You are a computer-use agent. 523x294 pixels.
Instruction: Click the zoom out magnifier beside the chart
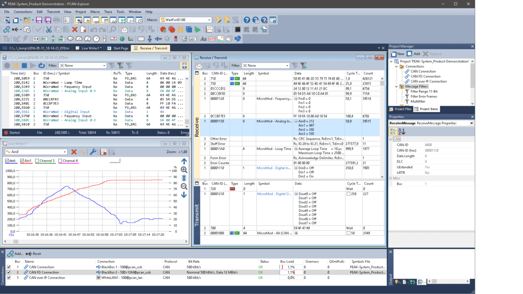(x=184, y=186)
